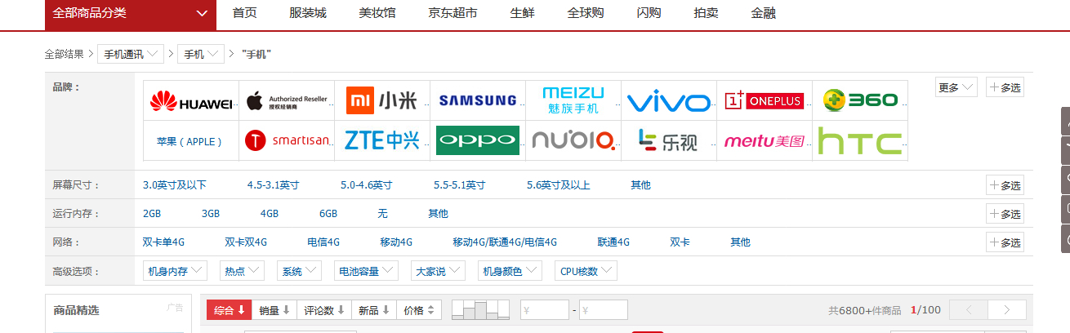The image size is (1070, 333).
Task: Choose the Smartisan brand logo
Action: 287,140
